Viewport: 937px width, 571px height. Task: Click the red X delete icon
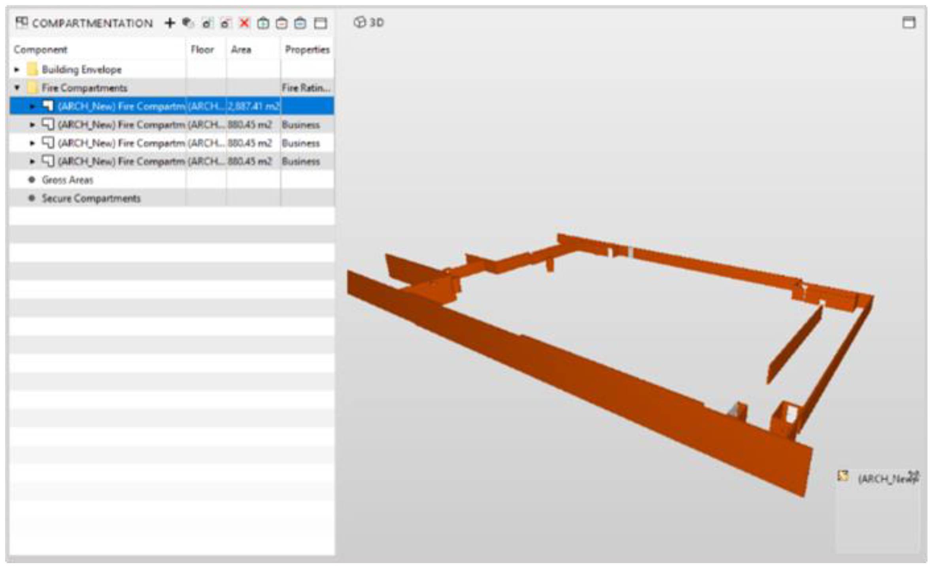point(245,23)
